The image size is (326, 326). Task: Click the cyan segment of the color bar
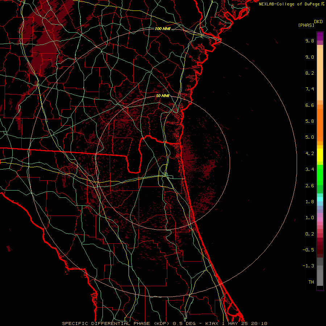point(320,199)
